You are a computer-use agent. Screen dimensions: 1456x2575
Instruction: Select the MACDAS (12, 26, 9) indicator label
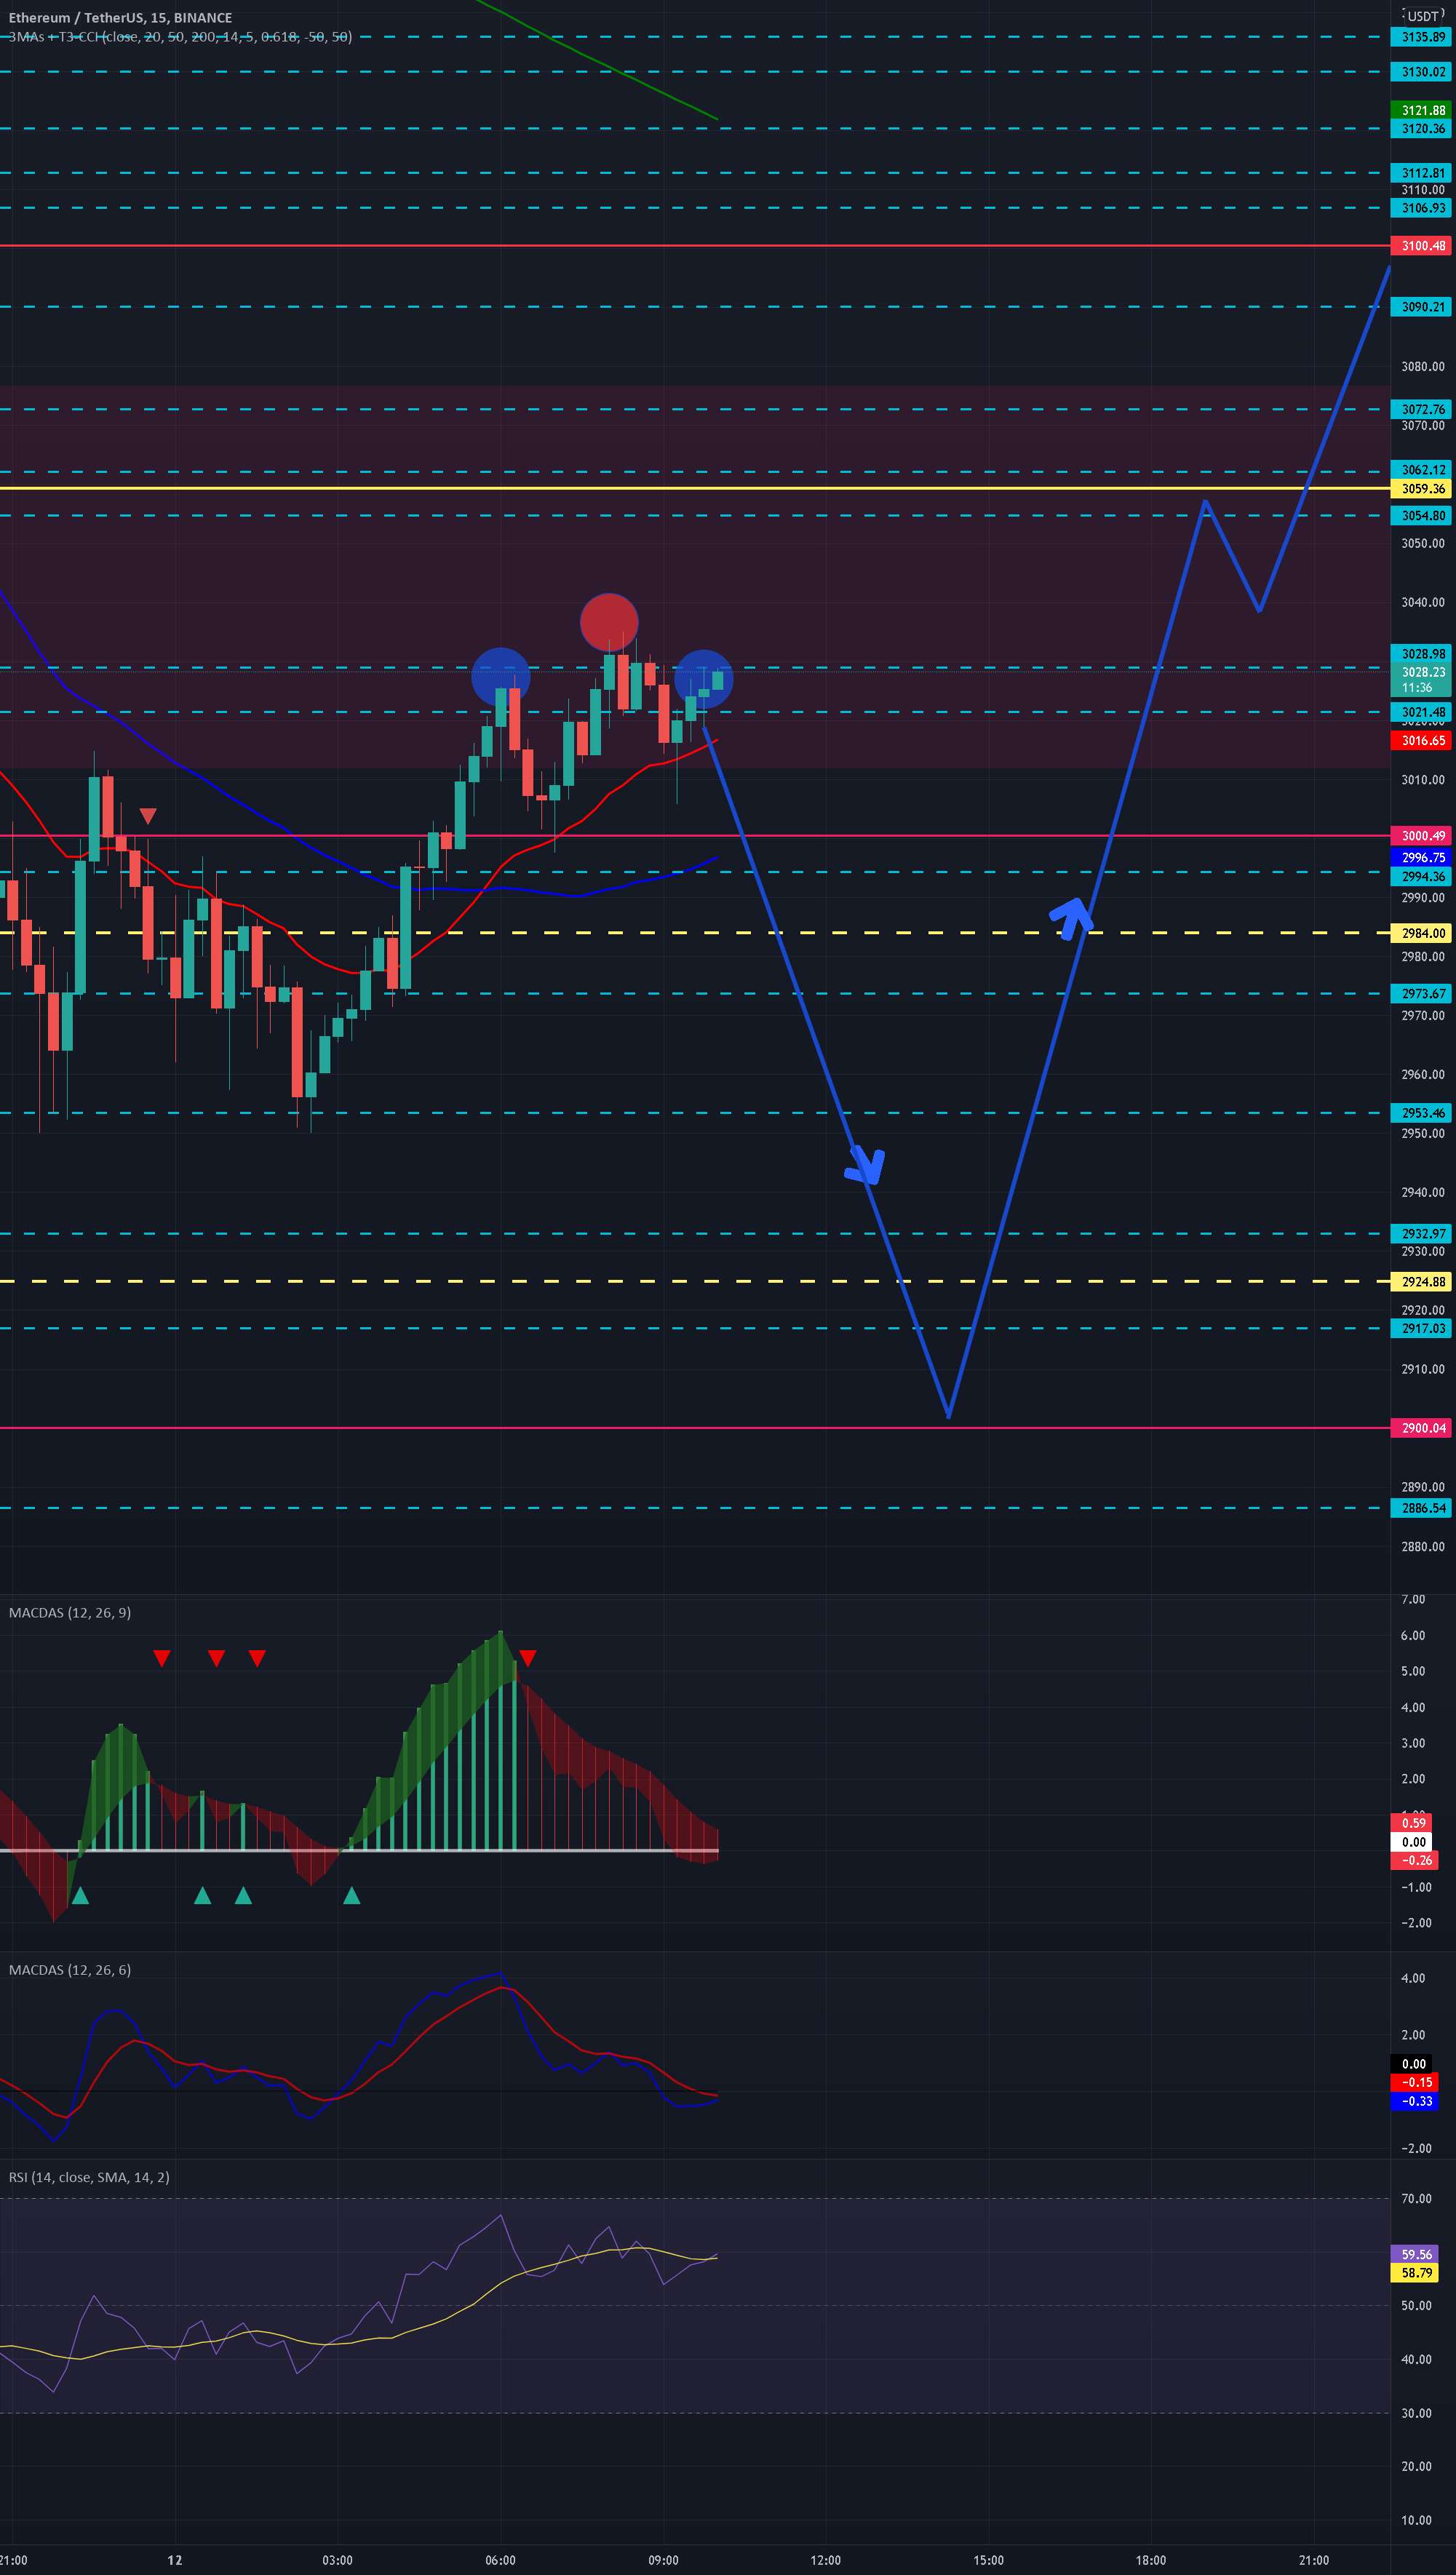70,1613
